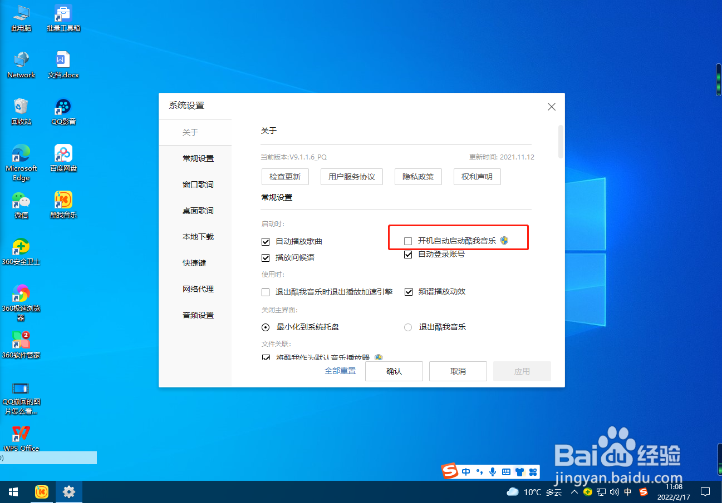The height and width of the screenshot is (503, 722).
Task: Enable 开机自动启动酷我音乐 checkbox
Action: click(x=408, y=241)
